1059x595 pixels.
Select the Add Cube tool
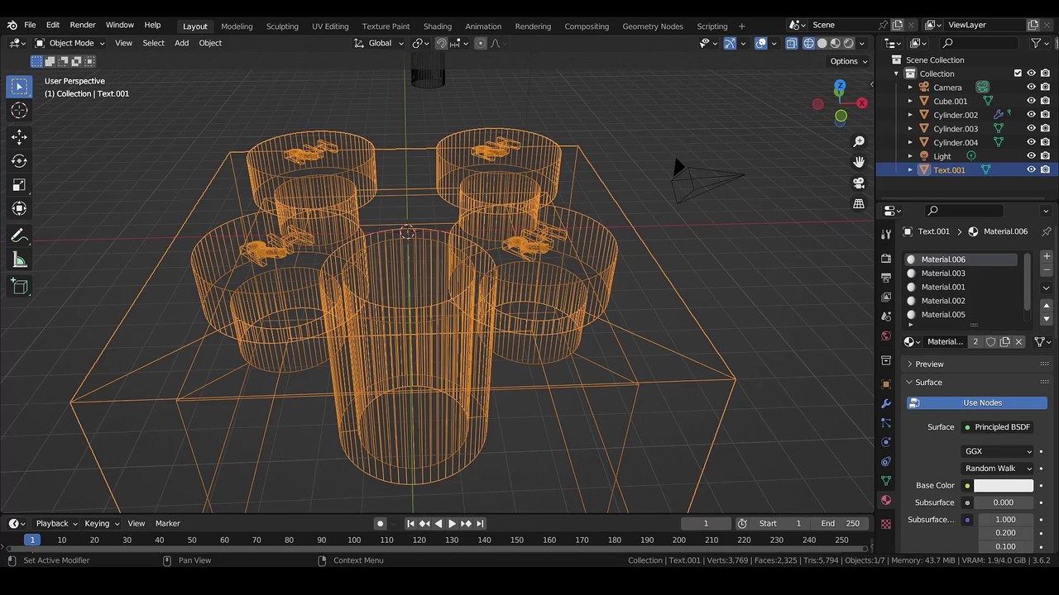[19, 287]
